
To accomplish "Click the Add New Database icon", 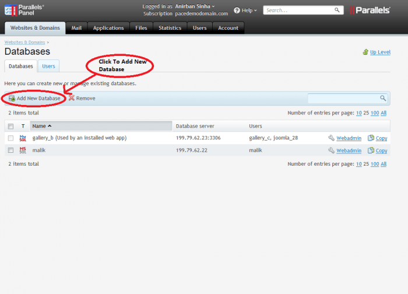I will (x=12, y=99).
